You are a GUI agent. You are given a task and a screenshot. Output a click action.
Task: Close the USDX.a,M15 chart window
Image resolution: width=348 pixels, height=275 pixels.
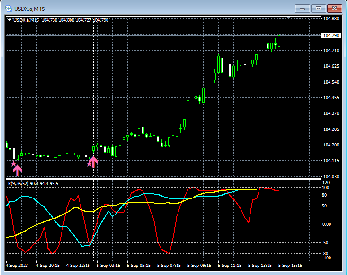pos(334,9)
